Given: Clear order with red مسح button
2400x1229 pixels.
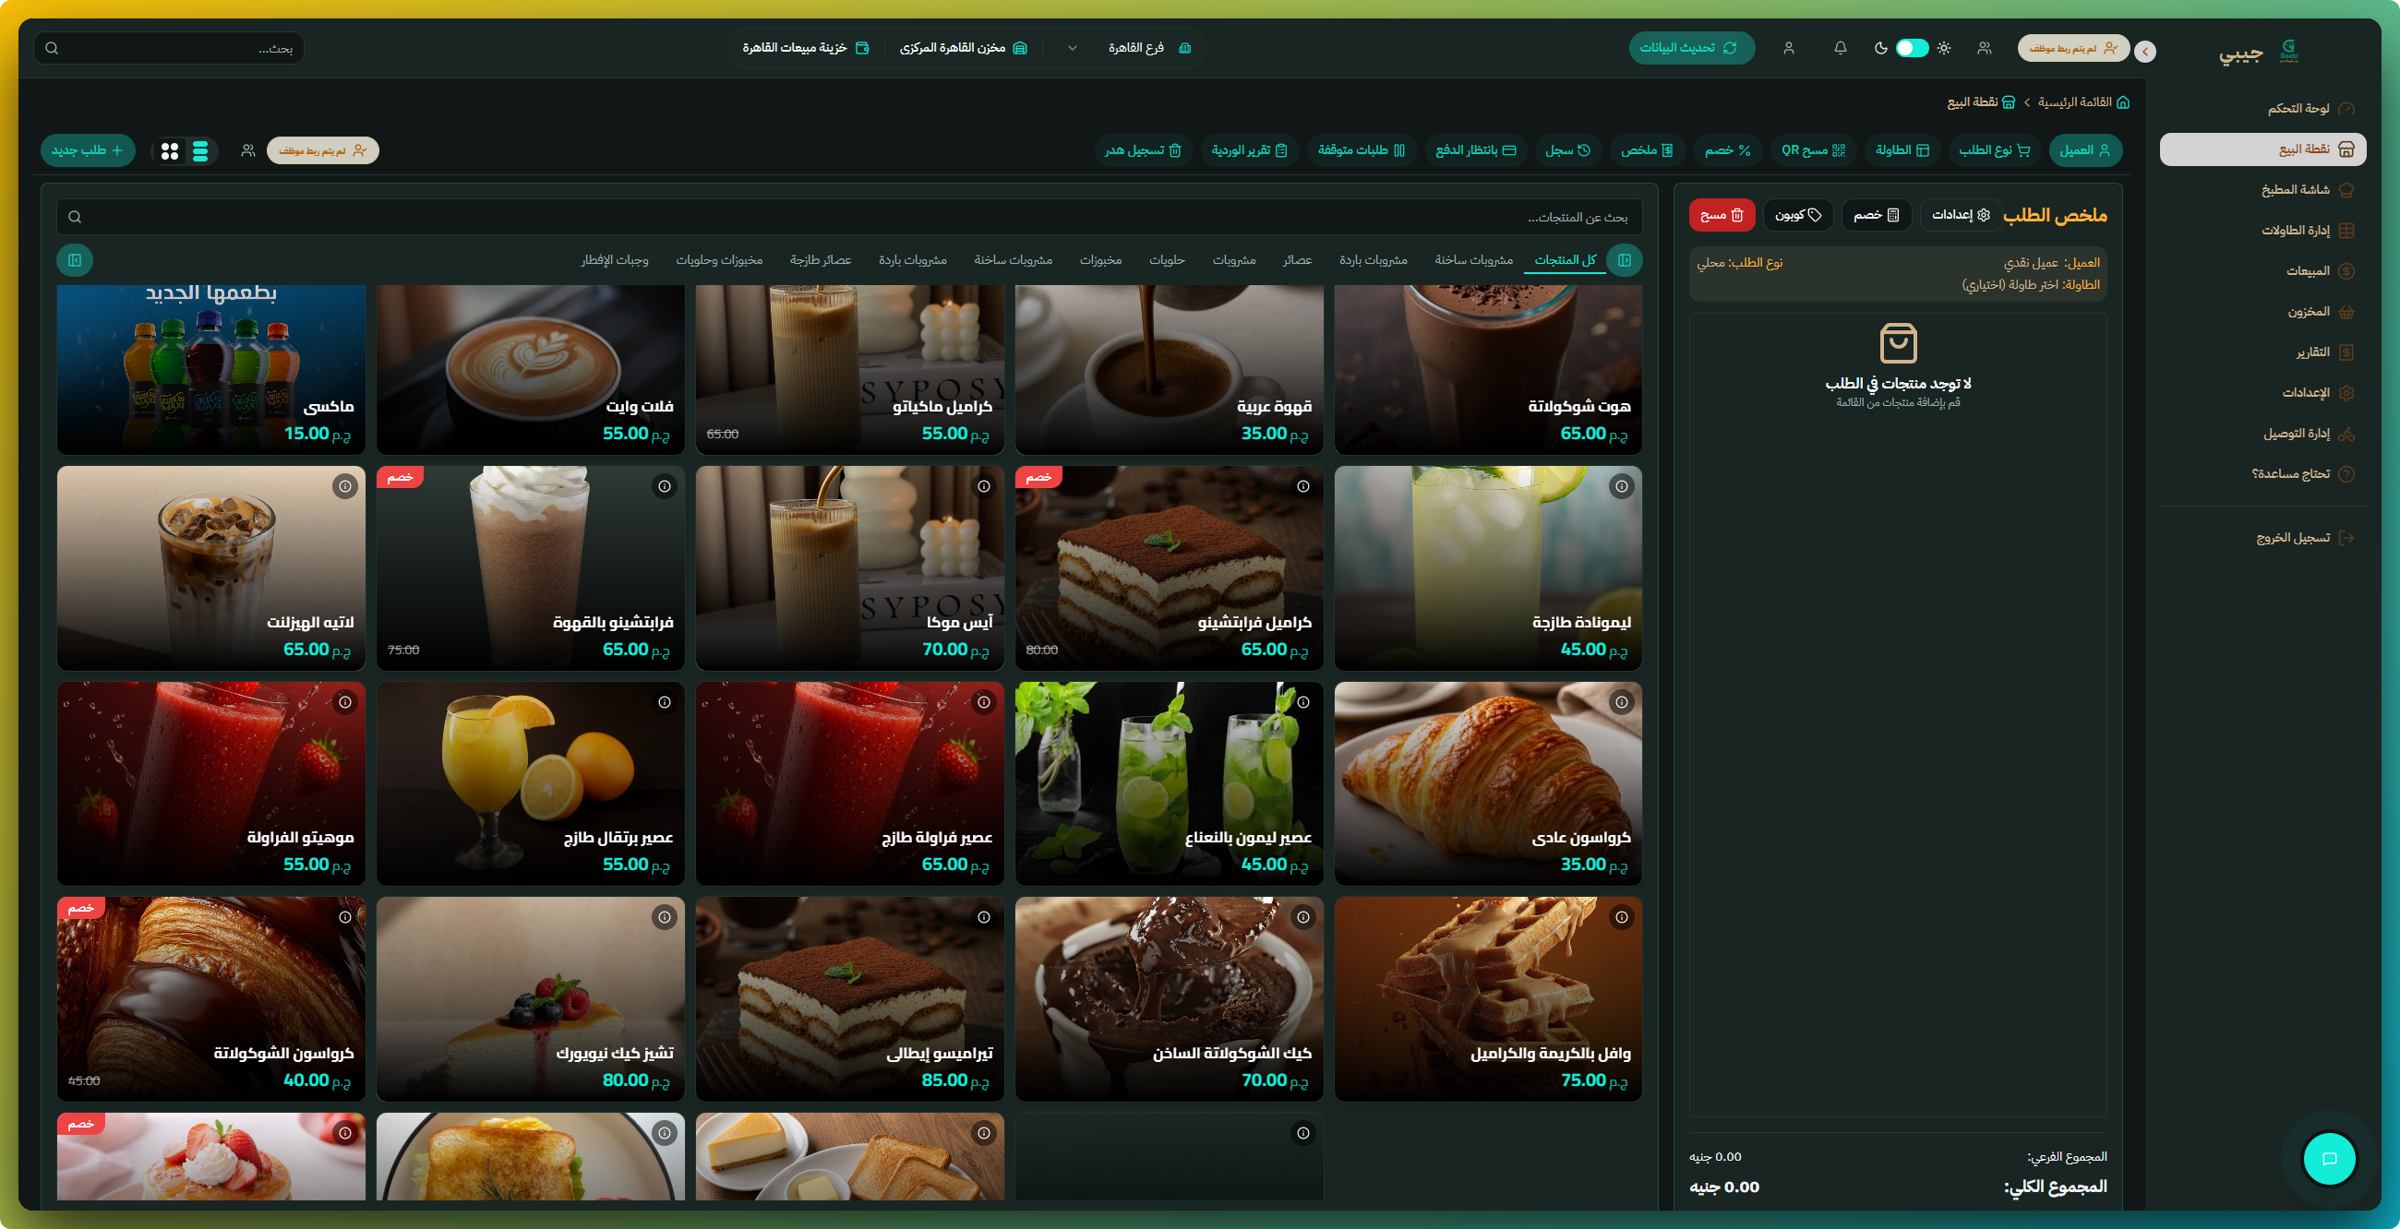Looking at the screenshot, I should point(1722,215).
